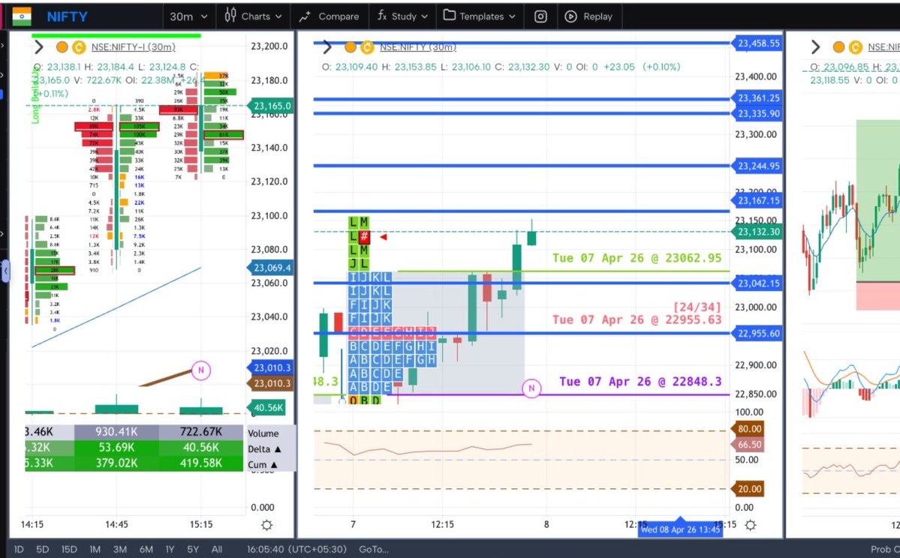Viewport: 900px width, 558px height.
Task: Select the 1D range
Action: point(18,550)
